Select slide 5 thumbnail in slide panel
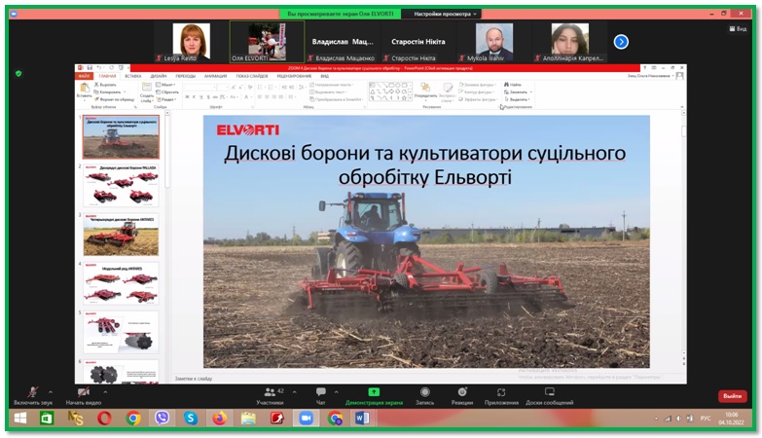 (x=121, y=333)
